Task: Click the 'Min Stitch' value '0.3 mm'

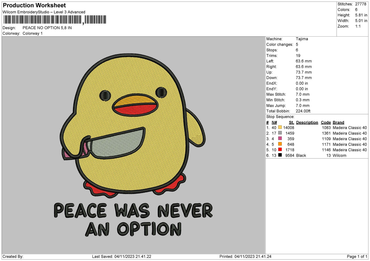Action: (x=302, y=100)
